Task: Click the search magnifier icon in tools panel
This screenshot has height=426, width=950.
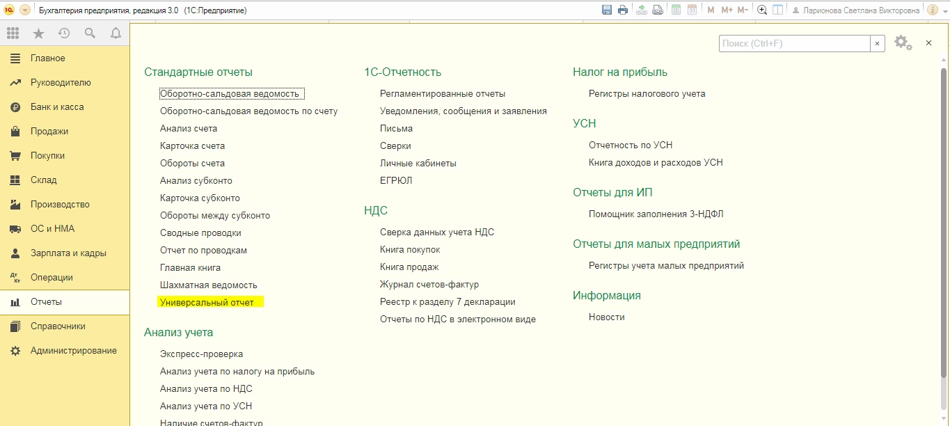Action: (90, 33)
